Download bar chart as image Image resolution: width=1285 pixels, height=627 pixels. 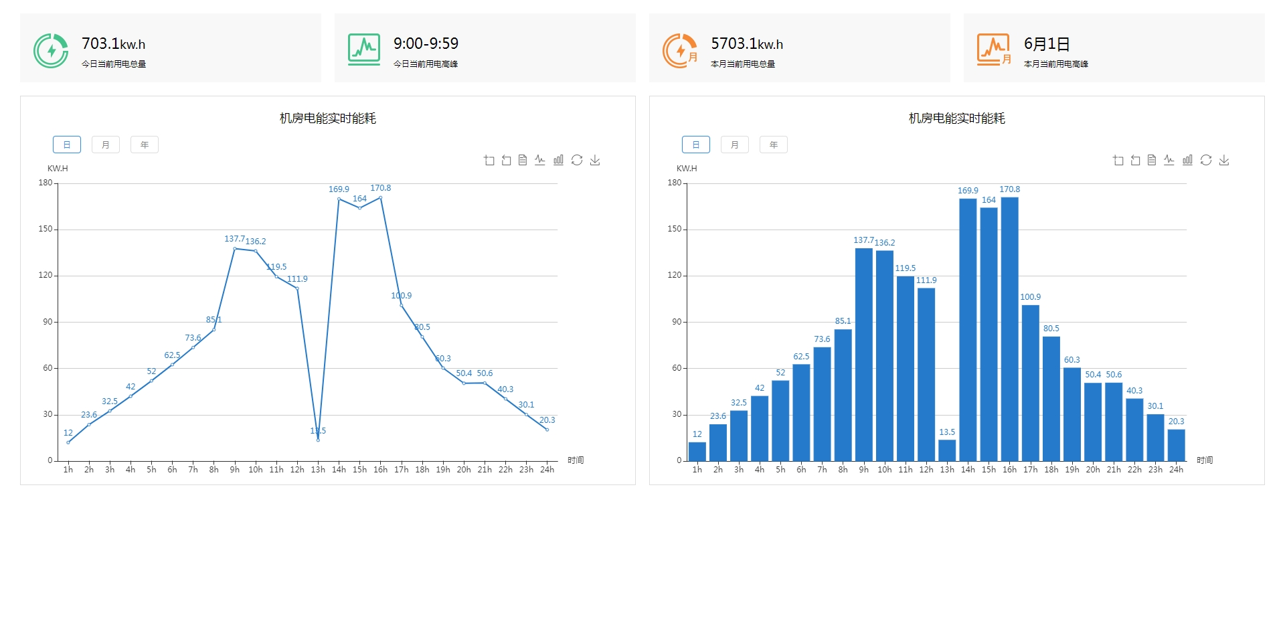1224,160
